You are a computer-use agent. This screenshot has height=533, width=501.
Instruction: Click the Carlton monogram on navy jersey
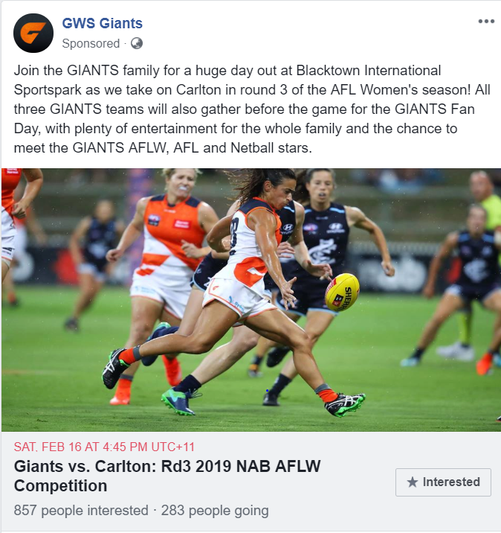coord(322,252)
